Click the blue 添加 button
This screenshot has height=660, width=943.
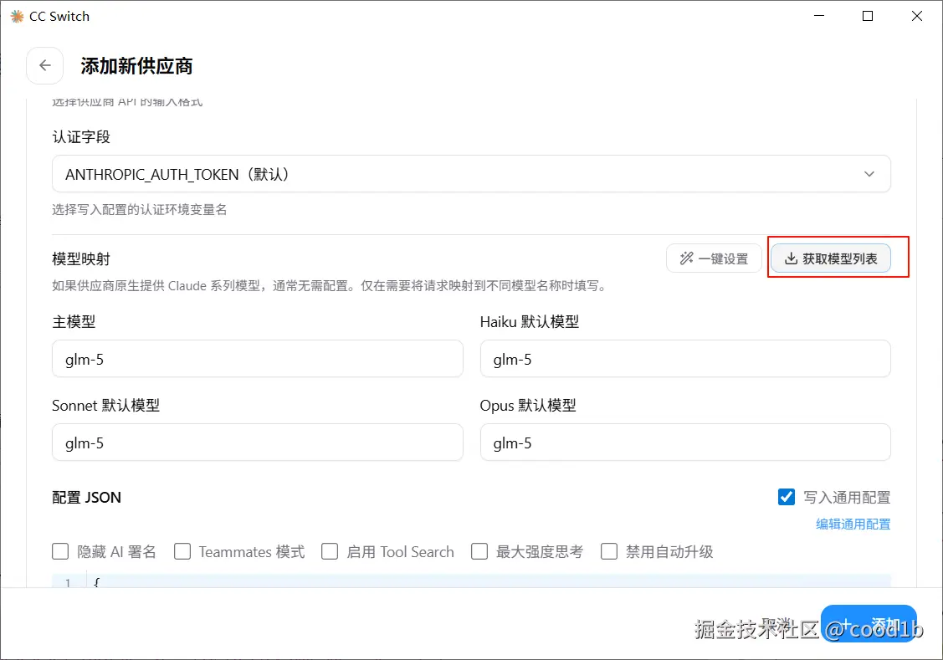click(x=869, y=623)
